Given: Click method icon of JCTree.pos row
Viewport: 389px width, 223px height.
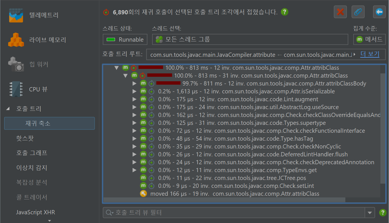Looking at the screenshot, I should click(x=144, y=178).
